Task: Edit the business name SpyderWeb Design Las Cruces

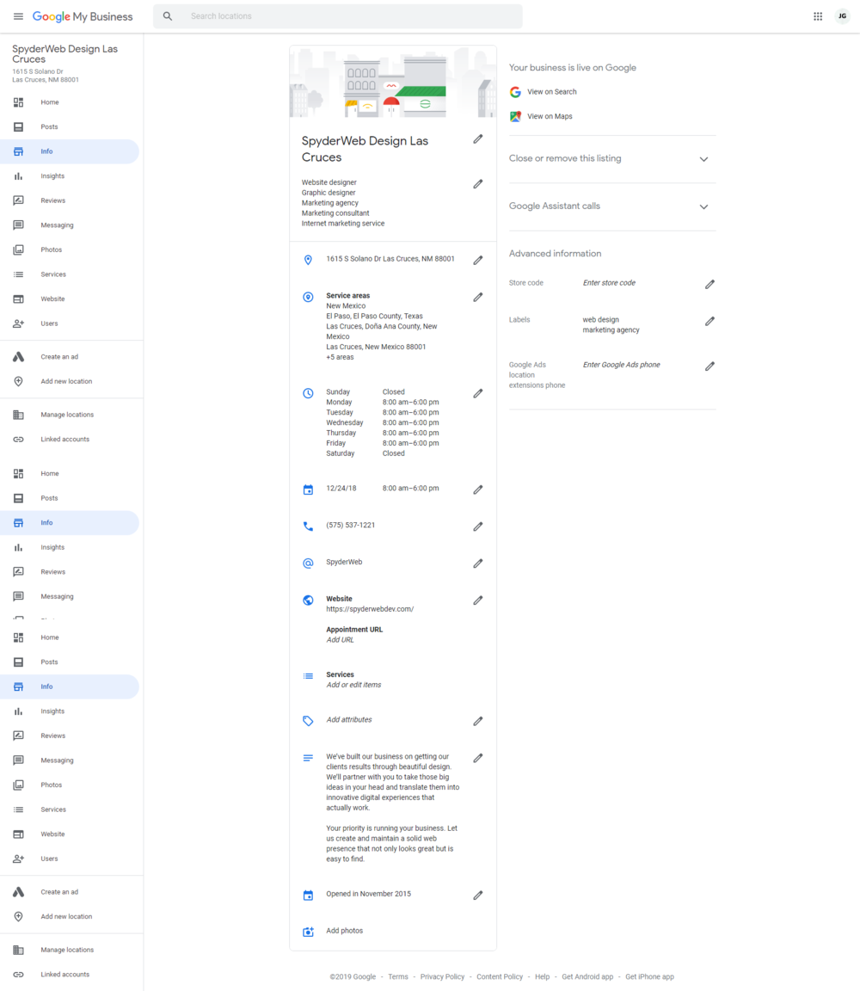Action: click(478, 139)
